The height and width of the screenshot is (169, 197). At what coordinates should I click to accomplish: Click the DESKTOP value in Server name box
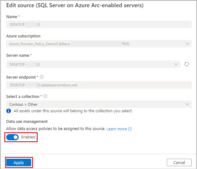tap(25, 65)
